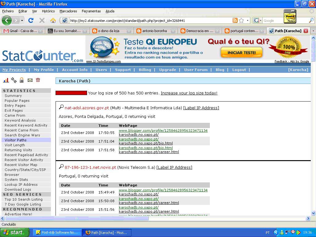316x237 pixels.
Task: Click the horizontal scrollbar right arrow
Action: [x=308, y=218]
